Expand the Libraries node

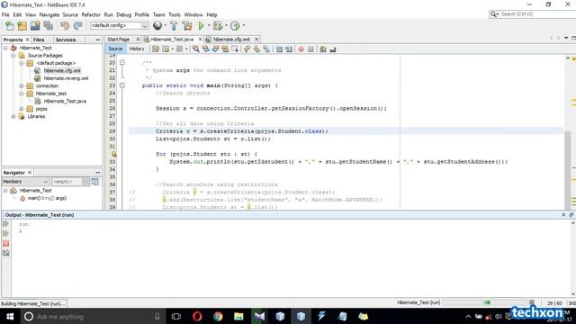pyautogui.click(x=13, y=116)
